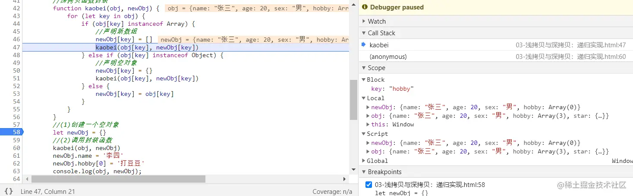Click the console.log(obj, newObj) line

point(97,171)
